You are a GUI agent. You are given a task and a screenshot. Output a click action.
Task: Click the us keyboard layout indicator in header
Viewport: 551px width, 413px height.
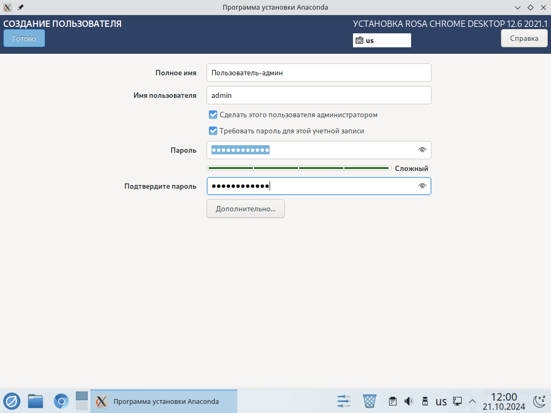click(382, 40)
